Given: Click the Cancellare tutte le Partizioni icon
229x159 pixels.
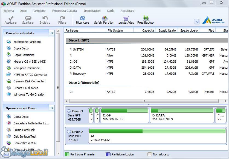Looking at the screenshot, I should [x=9, y=123].
